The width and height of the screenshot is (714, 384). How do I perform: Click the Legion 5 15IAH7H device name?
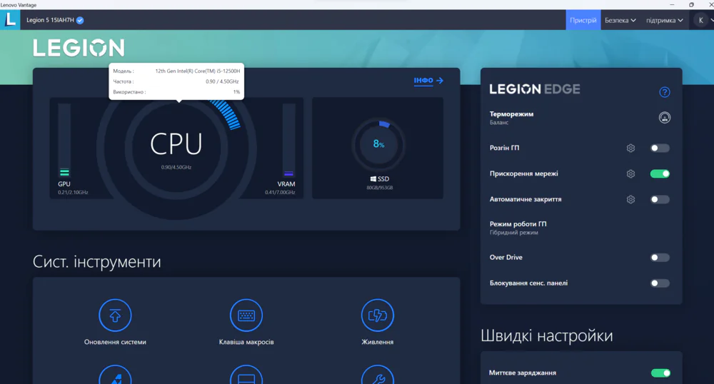coord(50,20)
